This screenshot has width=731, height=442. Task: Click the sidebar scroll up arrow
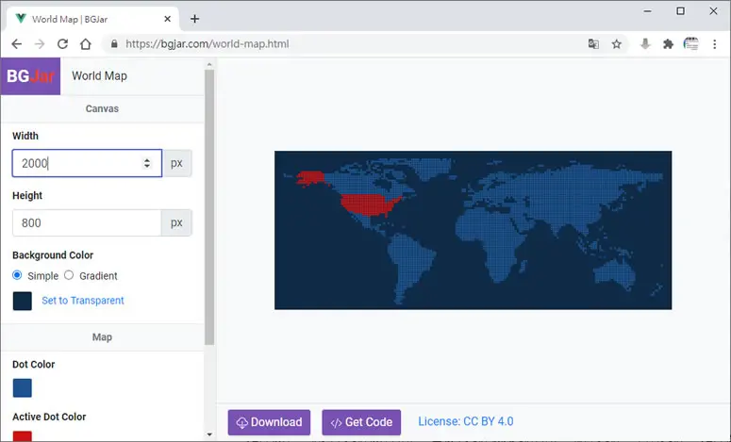point(209,64)
